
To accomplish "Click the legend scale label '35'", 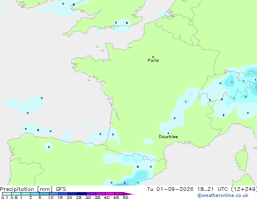I will coord(97,197).
